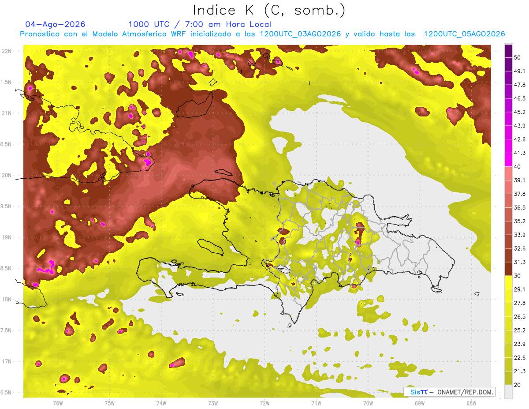
Task: Click the "47.8" legend value
Action: coord(520,85)
